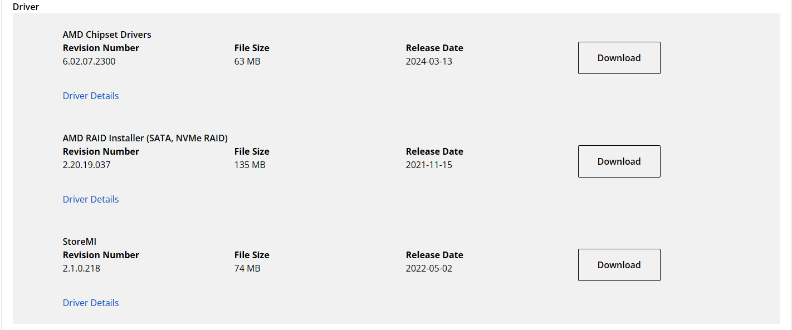Click revision number 2.1.0.218
792x330 pixels.
click(x=81, y=268)
